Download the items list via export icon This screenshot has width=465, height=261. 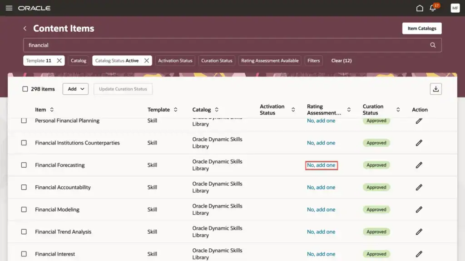point(435,89)
